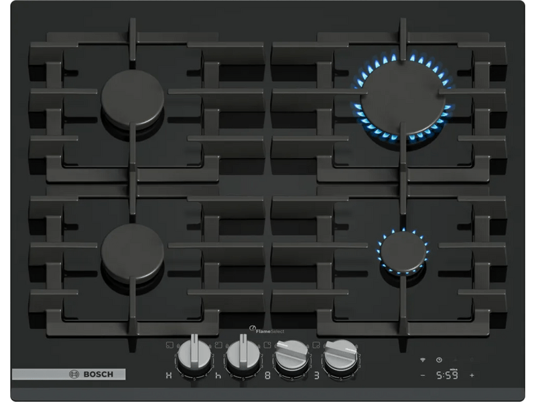The image size is (536, 402).
Task: Tap the burner position icon beside the leftmost knob
Action: tap(169, 345)
